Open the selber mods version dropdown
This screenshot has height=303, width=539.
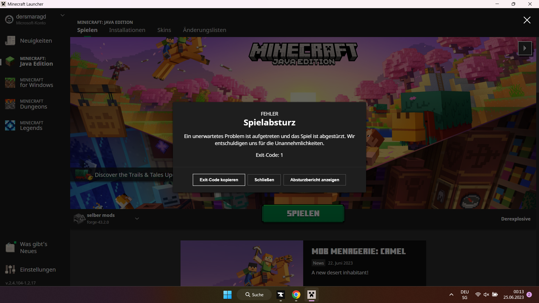click(x=137, y=218)
